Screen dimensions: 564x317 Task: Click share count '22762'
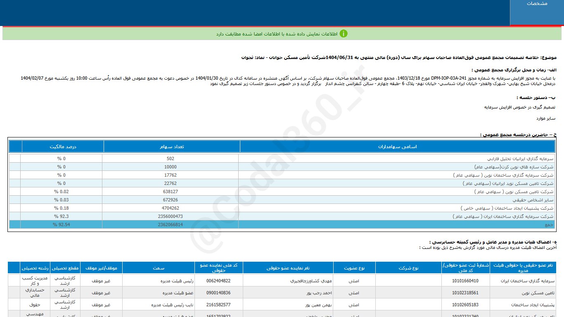tap(171, 183)
